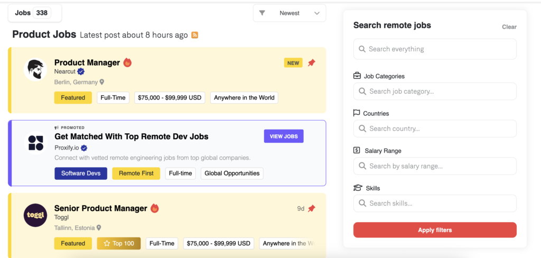Click the fire icon beside Senior Product Manager
Image resolution: width=541 pixels, height=258 pixels.
[x=155, y=208]
